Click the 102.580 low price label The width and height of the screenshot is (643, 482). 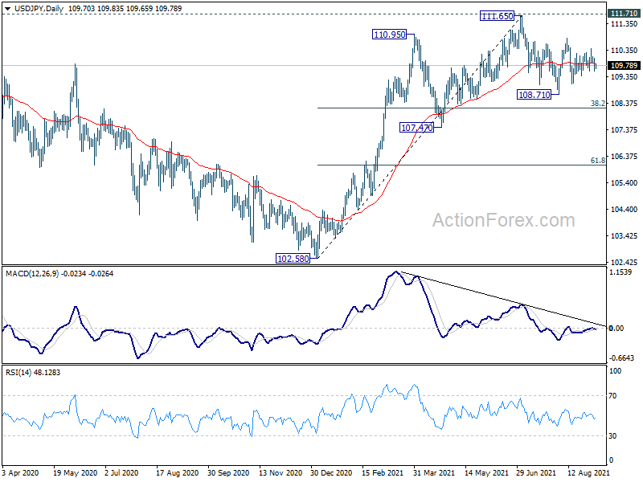[293, 258]
